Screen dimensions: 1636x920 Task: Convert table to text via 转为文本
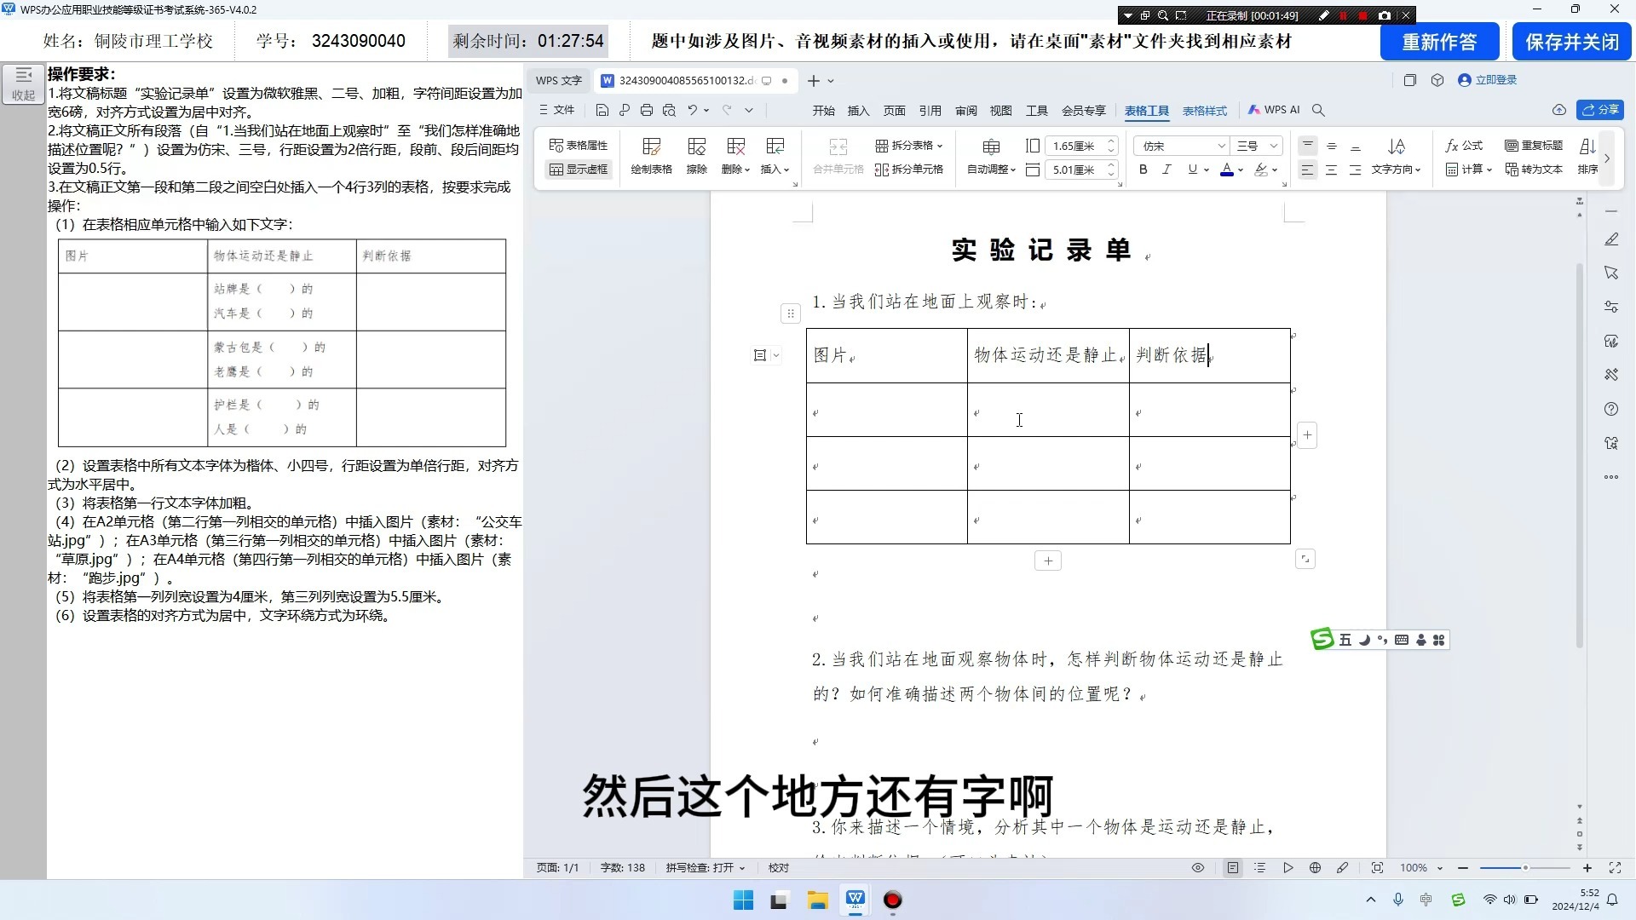[x=1533, y=170]
